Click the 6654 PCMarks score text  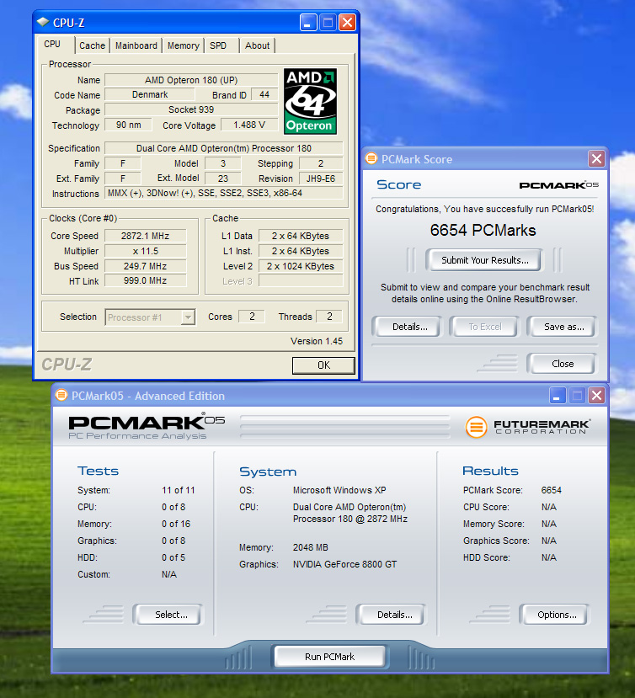[483, 230]
